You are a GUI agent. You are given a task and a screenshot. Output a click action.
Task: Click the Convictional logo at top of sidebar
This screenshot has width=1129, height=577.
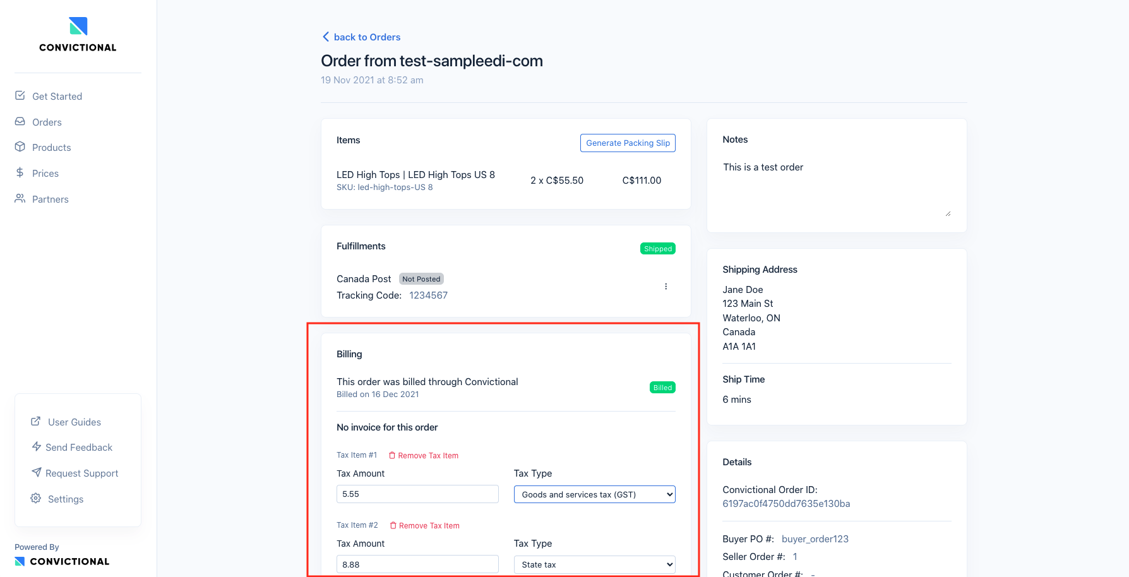click(x=78, y=34)
